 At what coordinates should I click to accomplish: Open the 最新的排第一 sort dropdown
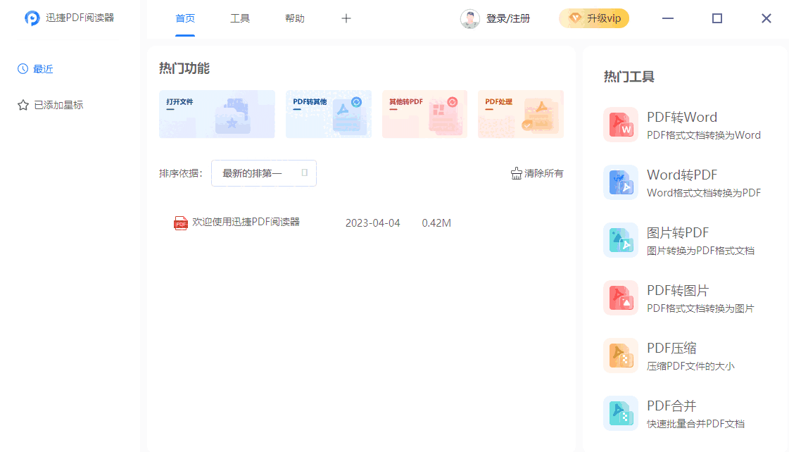263,172
